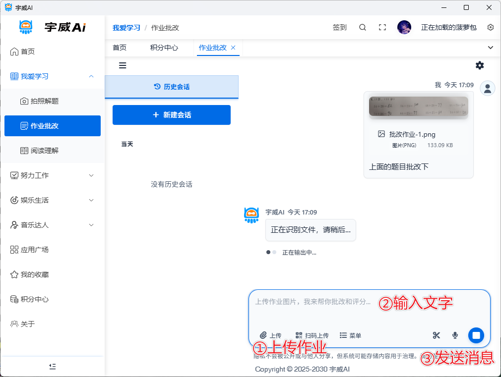
Task: Click the 新建会话 button
Action: pos(172,115)
